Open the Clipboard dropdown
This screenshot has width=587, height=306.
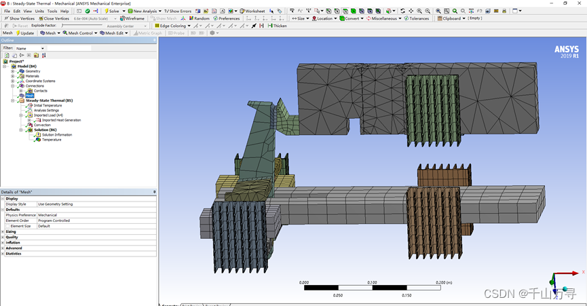click(451, 18)
